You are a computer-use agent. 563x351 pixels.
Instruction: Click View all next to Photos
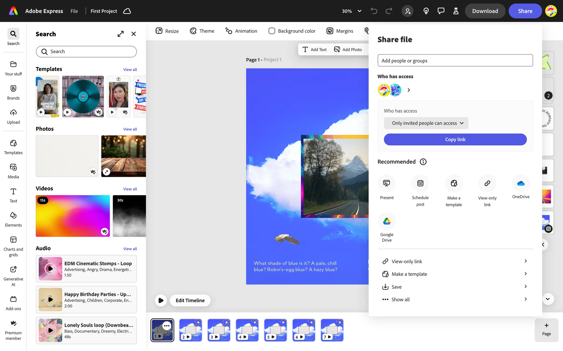[x=130, y=129]
